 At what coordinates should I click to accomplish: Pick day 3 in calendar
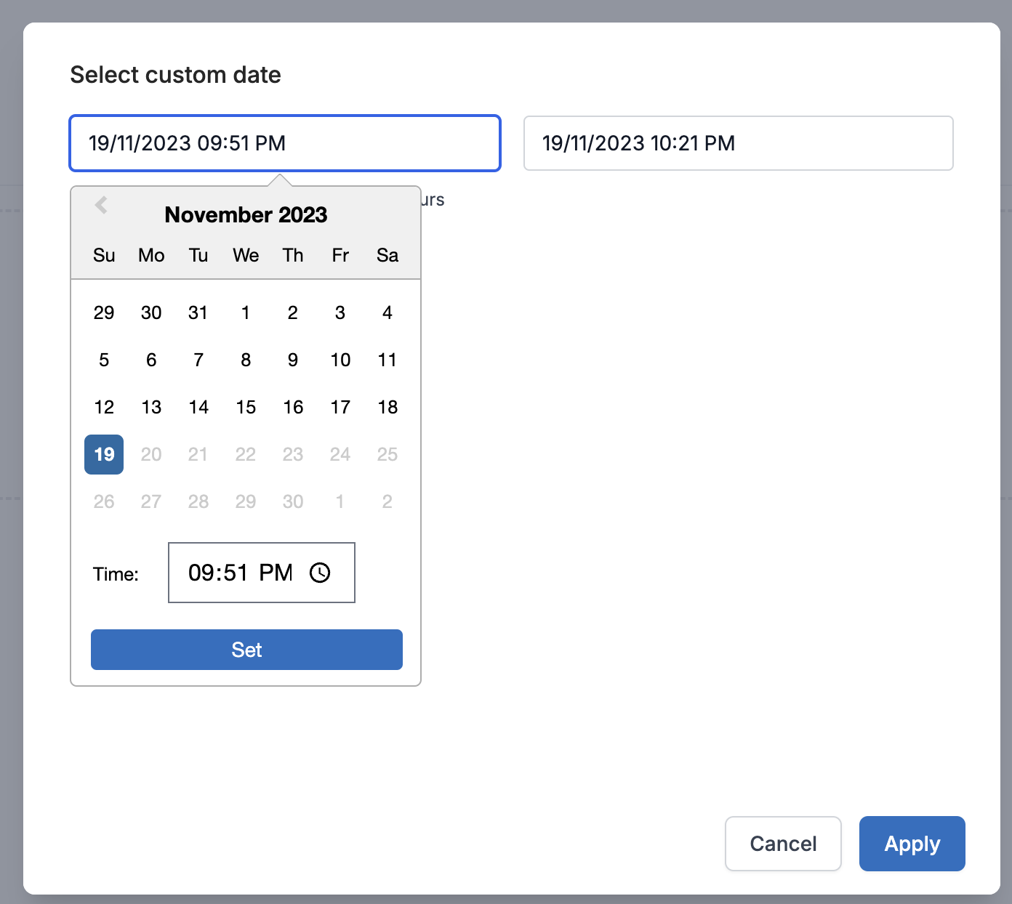tap(340, 312)
